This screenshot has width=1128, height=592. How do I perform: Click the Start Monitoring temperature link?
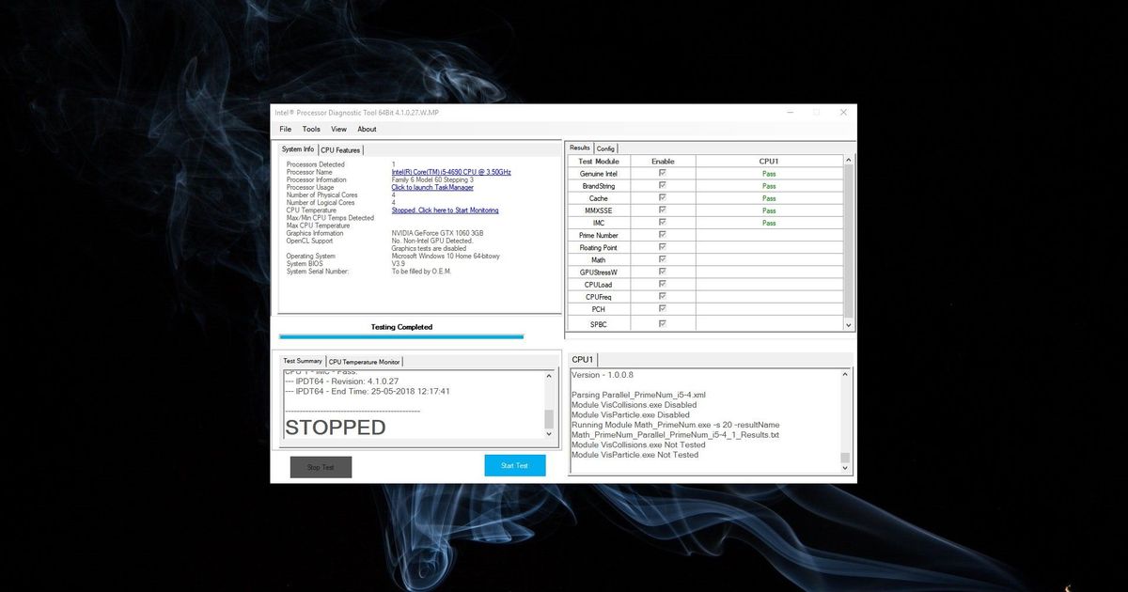tap(445, 210)
